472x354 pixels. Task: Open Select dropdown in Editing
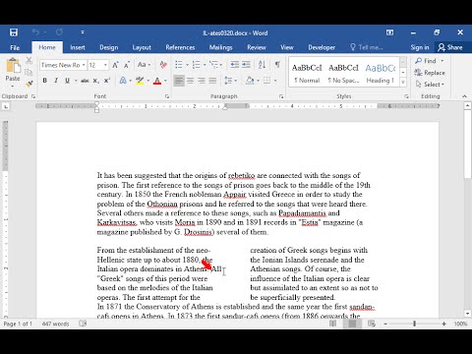point(430,85)
